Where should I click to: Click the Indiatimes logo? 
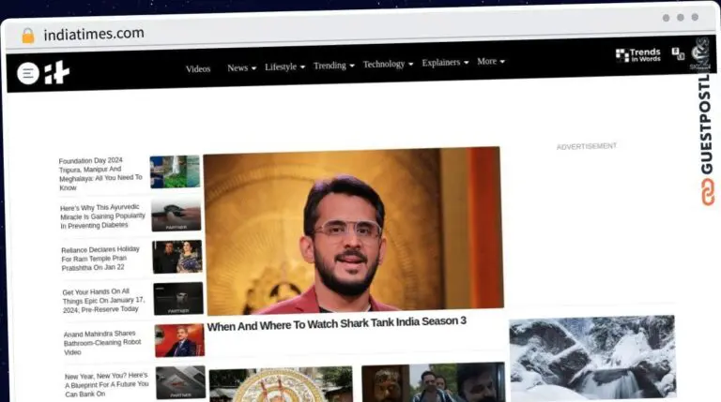(57, 72)
